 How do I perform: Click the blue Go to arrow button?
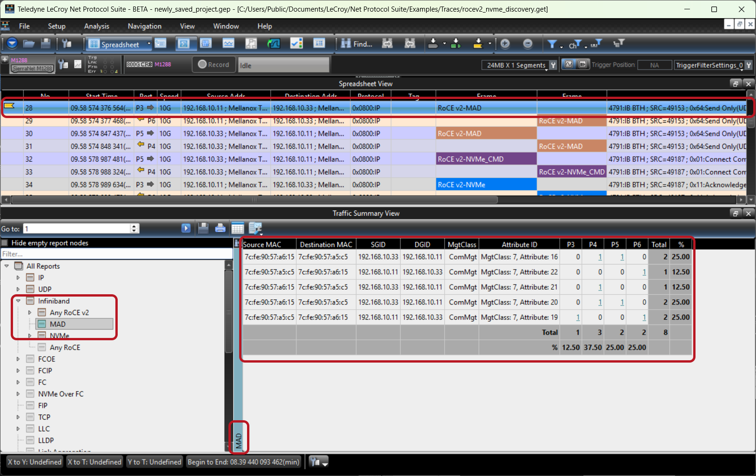pos(186,228)
